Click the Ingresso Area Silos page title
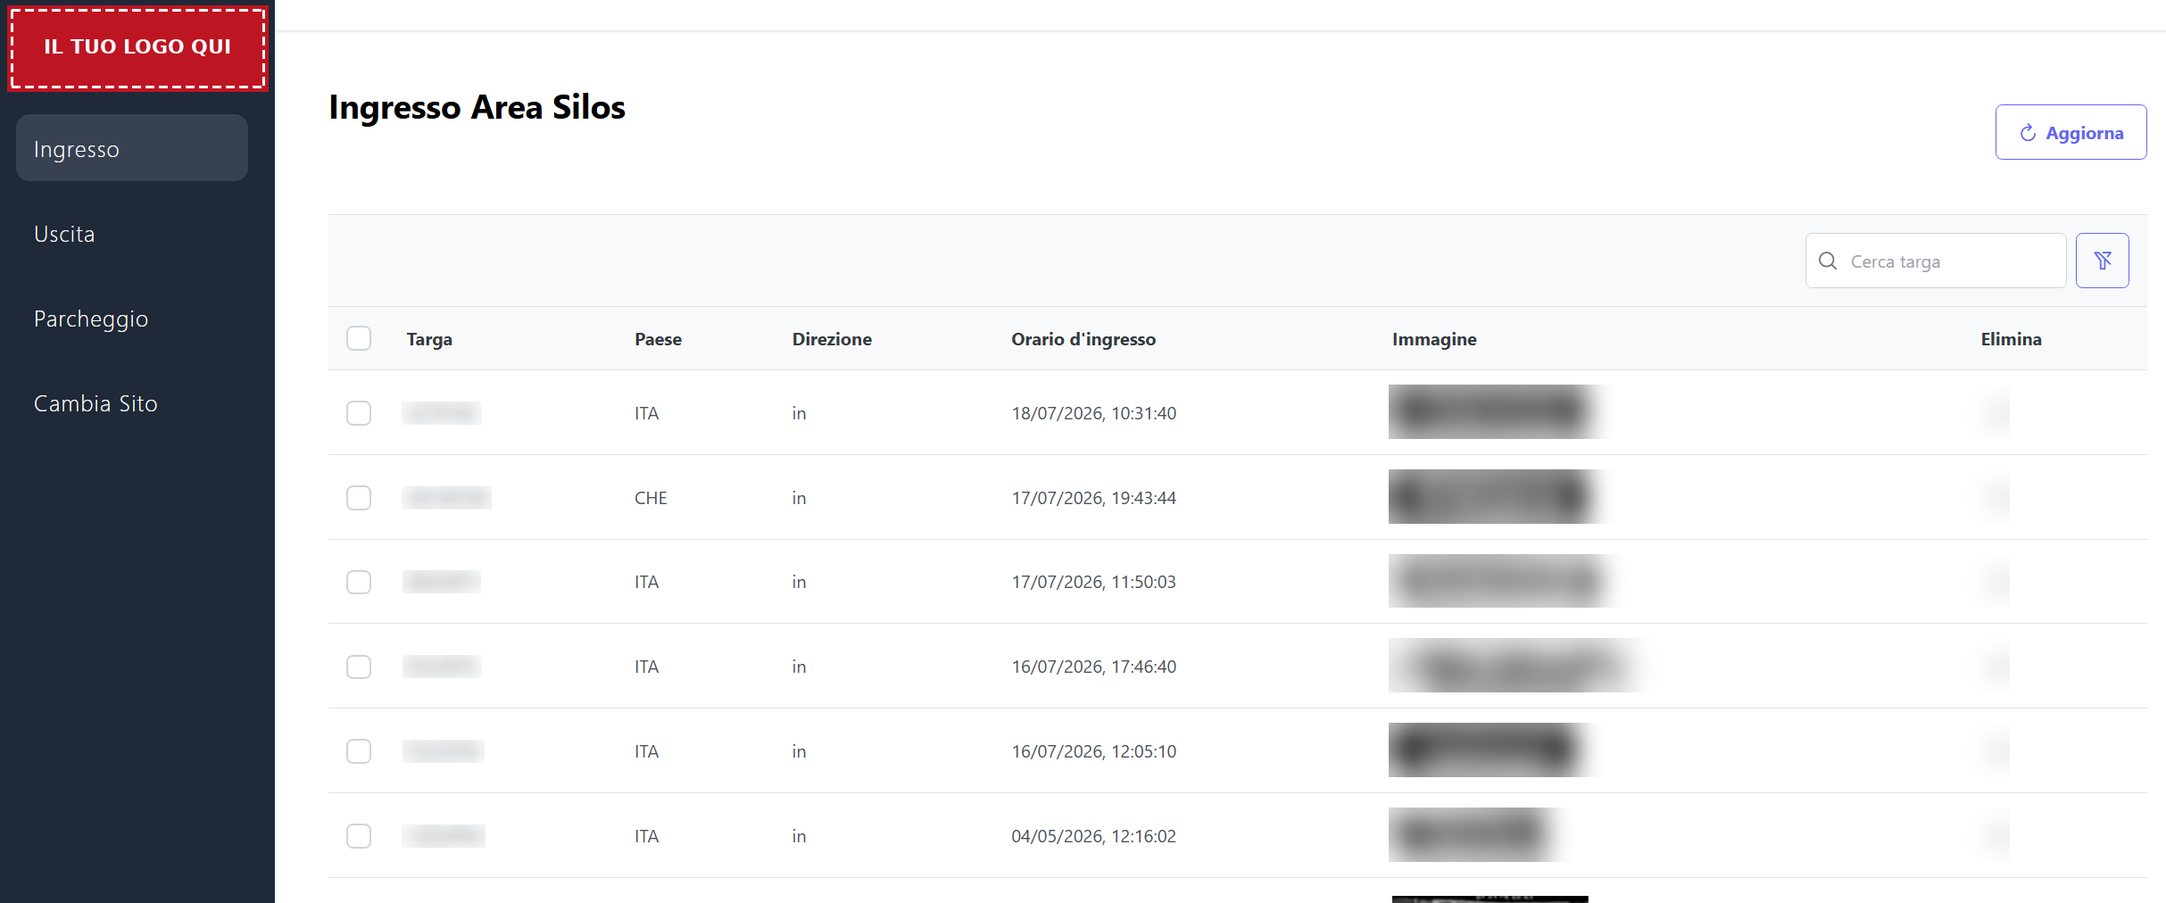The height and width of the screenshot is (903, 2166). 477,107
